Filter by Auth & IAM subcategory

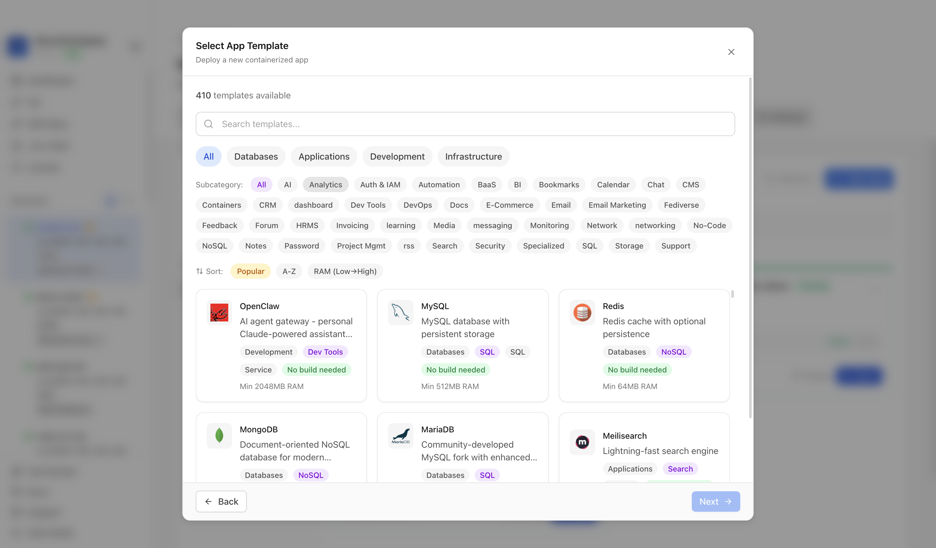tap(380, 184)
